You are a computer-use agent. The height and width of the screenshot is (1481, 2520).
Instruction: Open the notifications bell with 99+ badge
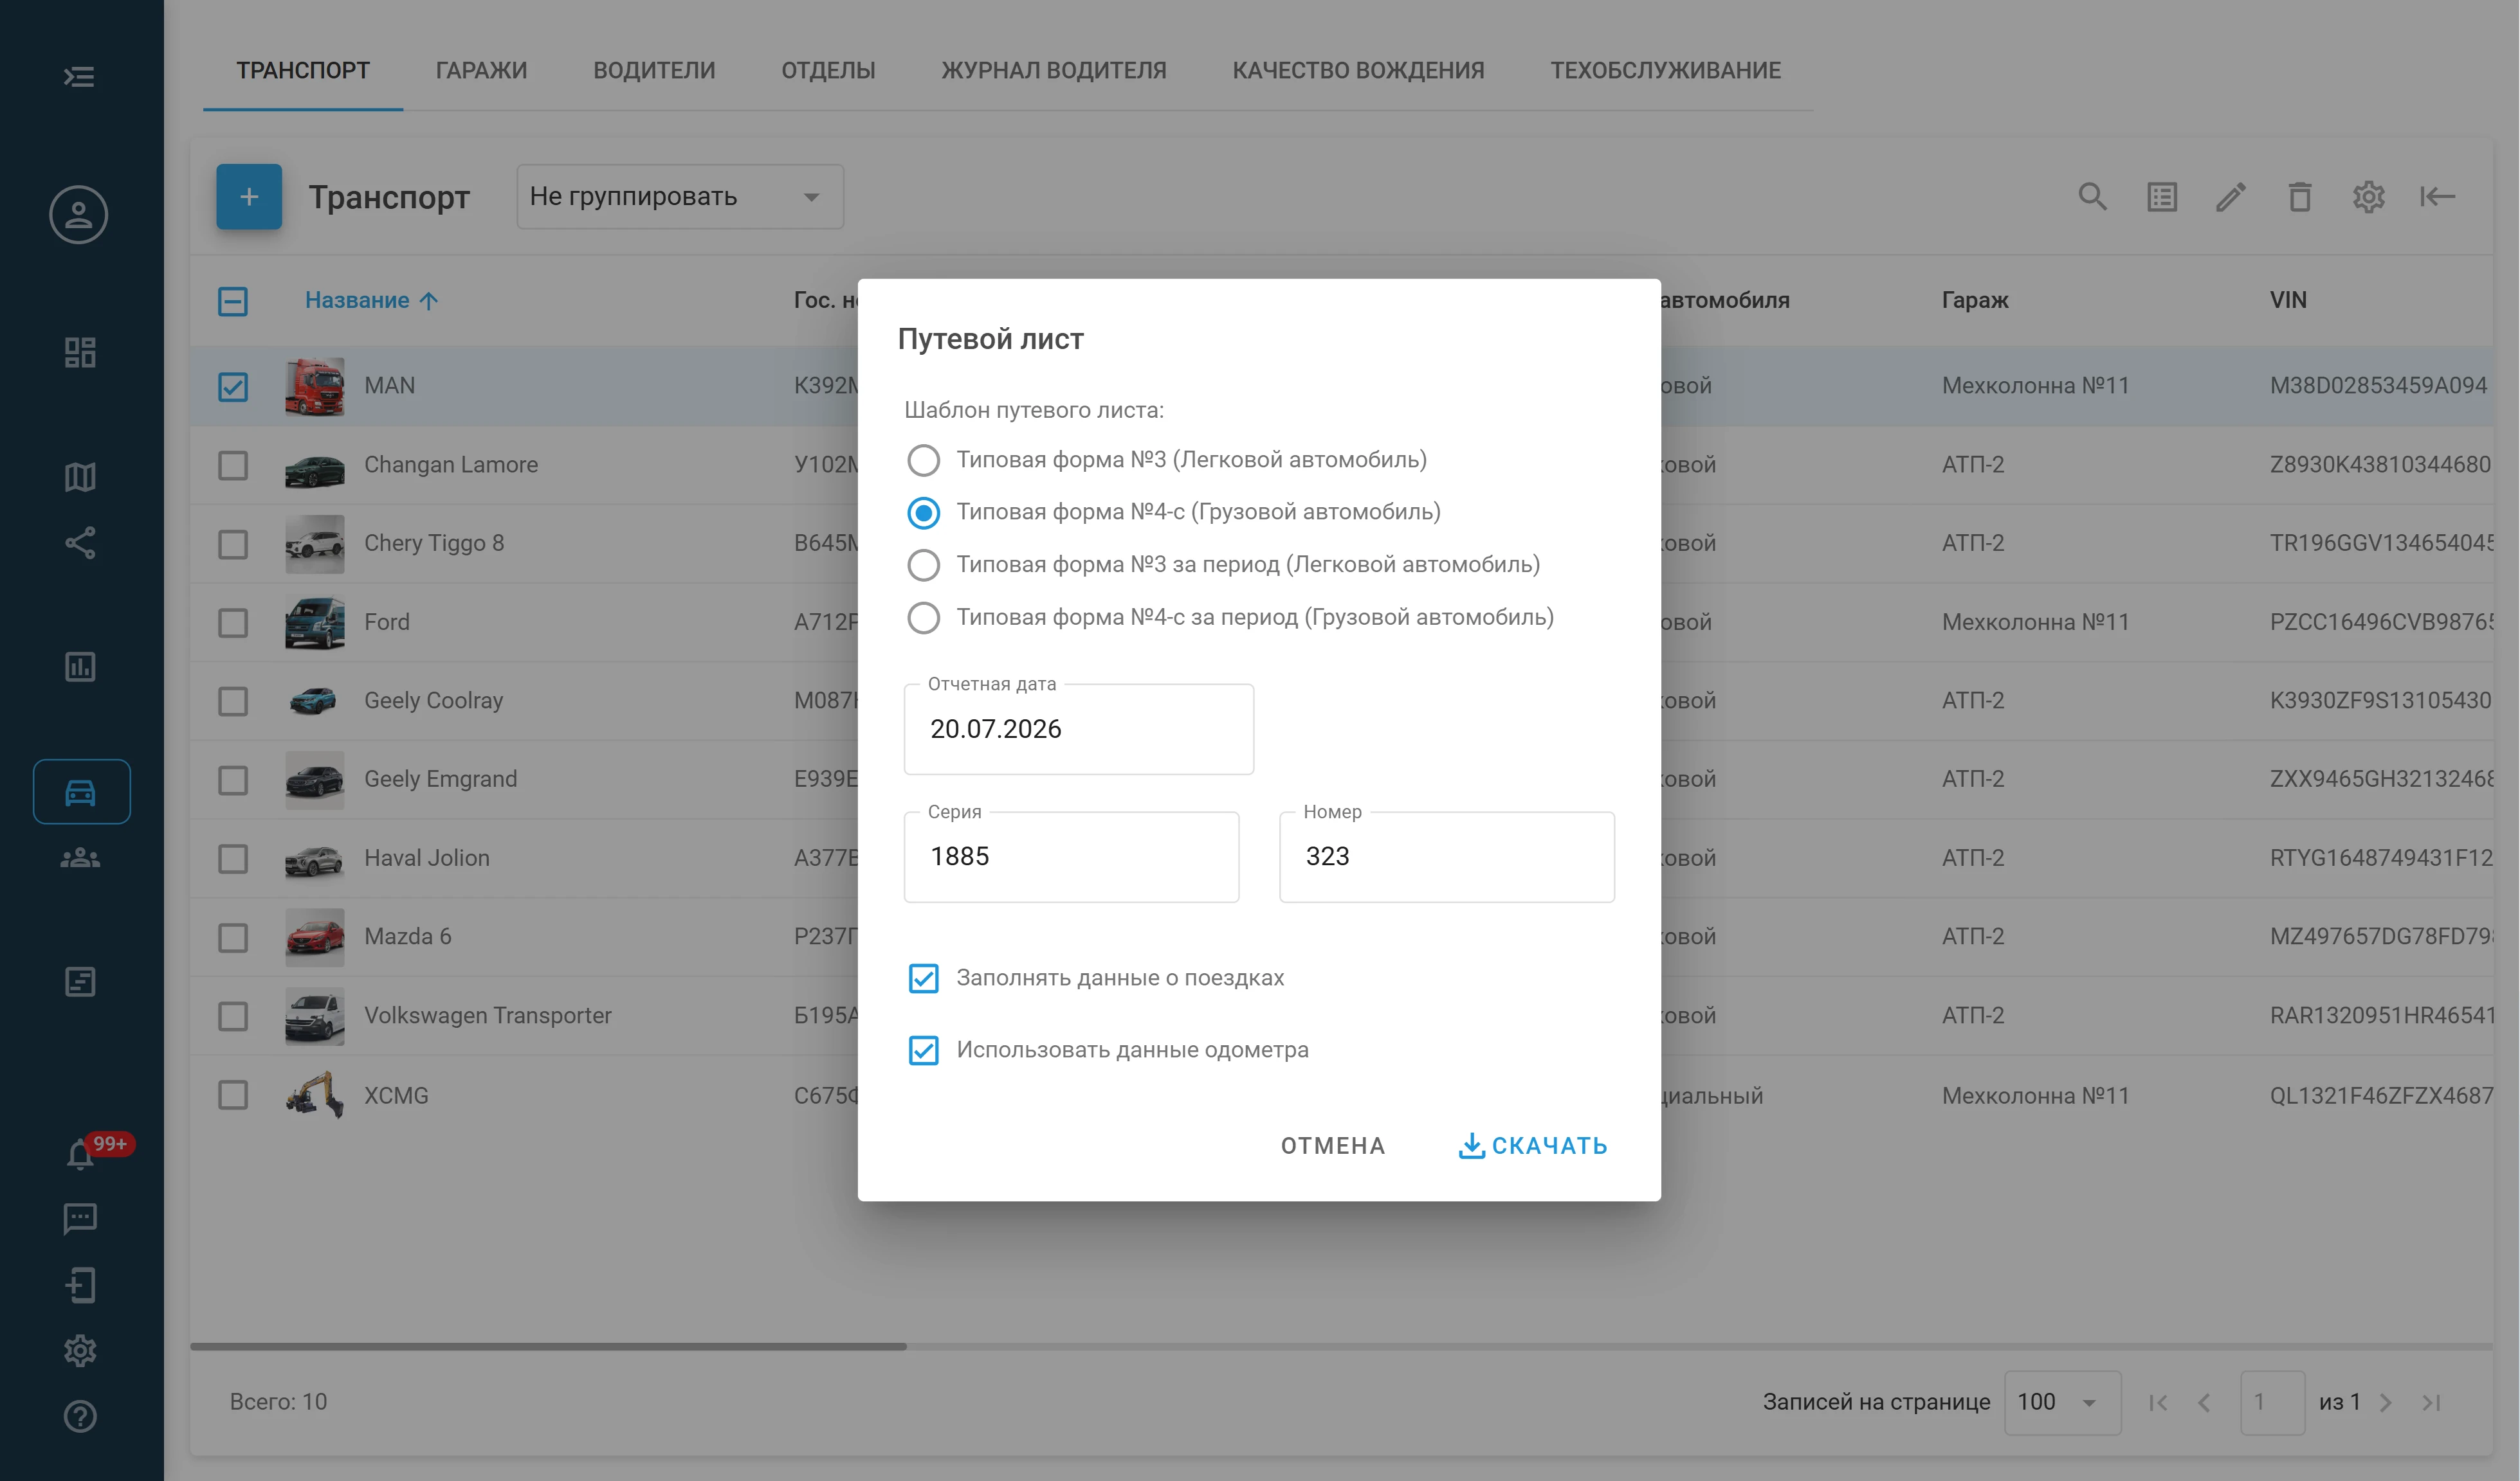point(81,1153)
